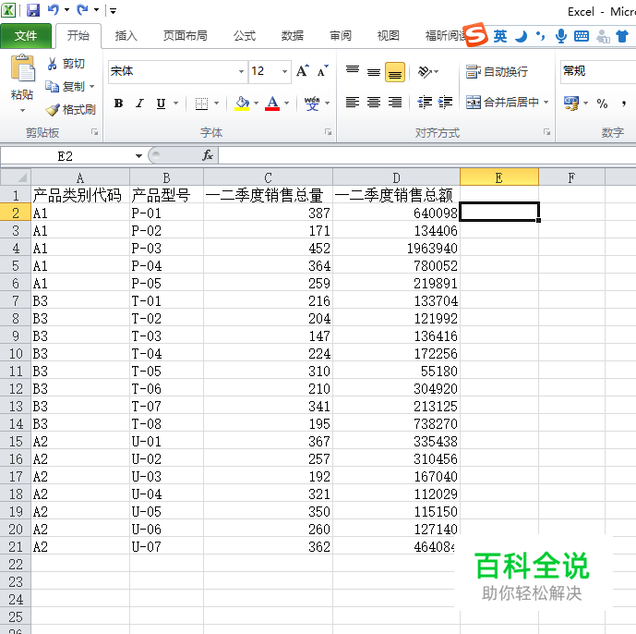
Task: Toggle Wrap Text (自动换行)
Action: tap(498, 71)
